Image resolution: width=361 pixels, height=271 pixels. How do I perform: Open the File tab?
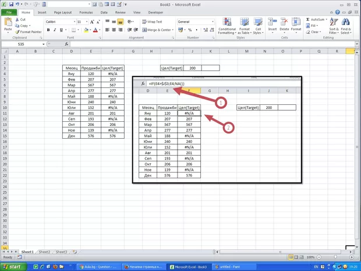9,12
